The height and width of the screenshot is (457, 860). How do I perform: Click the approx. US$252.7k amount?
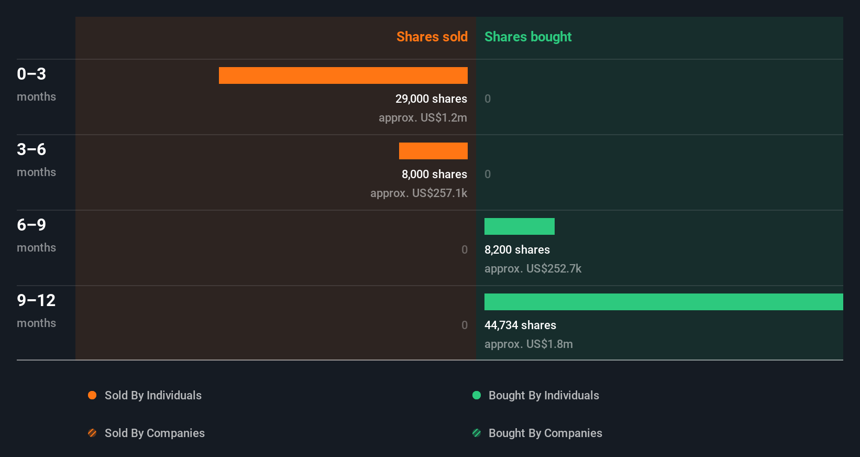coord(533,268)
